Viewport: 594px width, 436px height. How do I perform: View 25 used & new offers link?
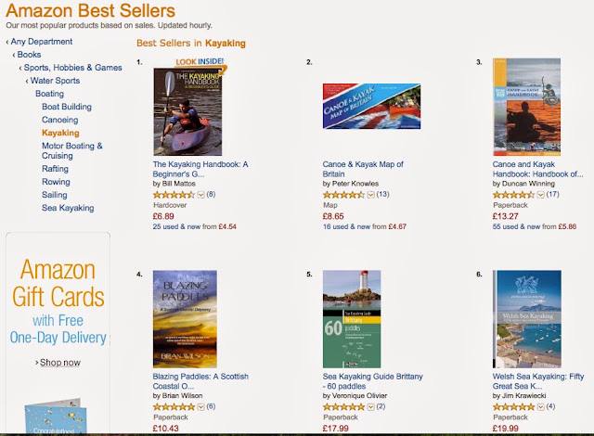194,226
